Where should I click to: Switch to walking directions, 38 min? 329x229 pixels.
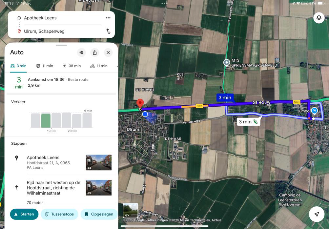coord(72,66)
